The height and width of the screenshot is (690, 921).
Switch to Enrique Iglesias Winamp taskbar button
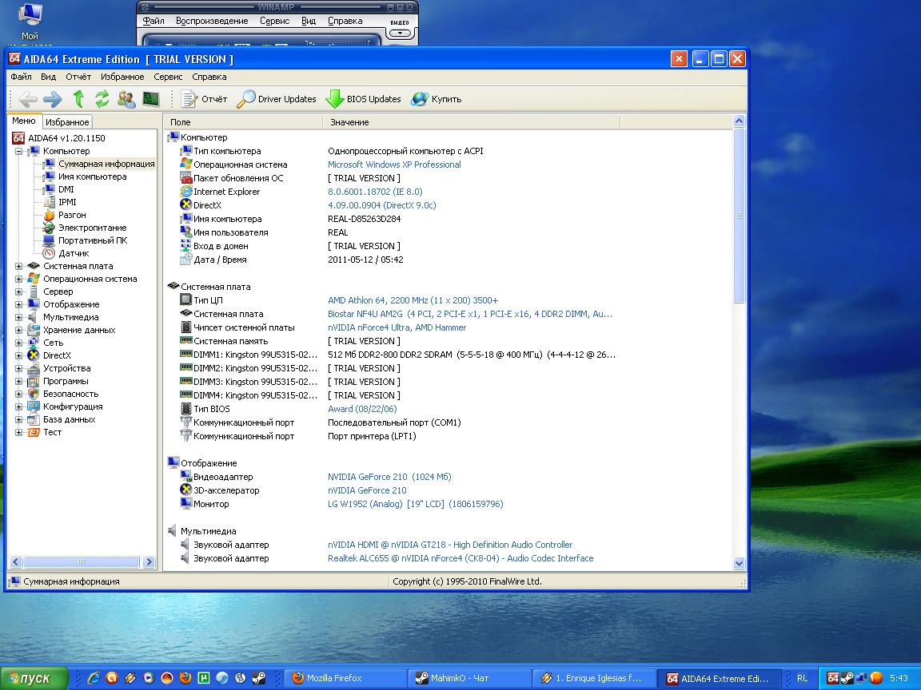pyautogui.click(x=595, y=678)
